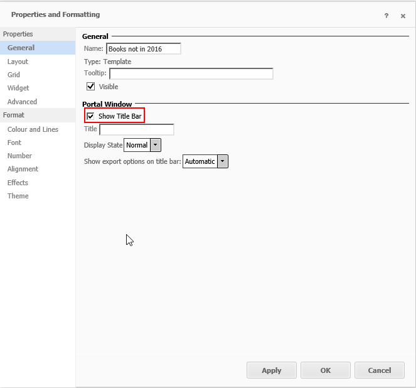Viewport: 416px width, 388px height.
Task: Uncheck the Visible checkbox
Action: [91, 87]
